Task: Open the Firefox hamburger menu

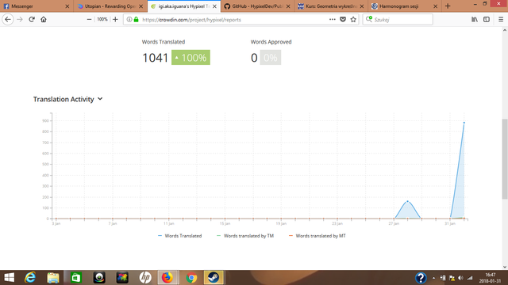Action: point(501,19)
